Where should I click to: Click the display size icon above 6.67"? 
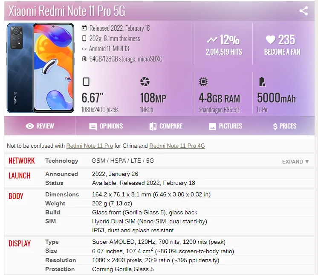point(86,82)
